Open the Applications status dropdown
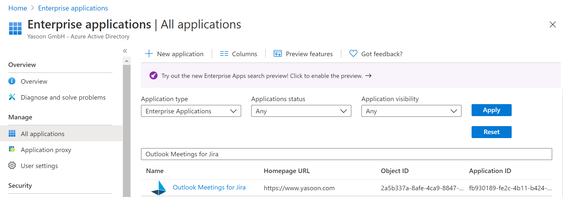Image resolution: width=563 pixels, height=197 pixels. tap(301, 111)
